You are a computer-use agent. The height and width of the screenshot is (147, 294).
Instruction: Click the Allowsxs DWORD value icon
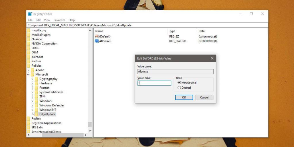pos(97,41)
